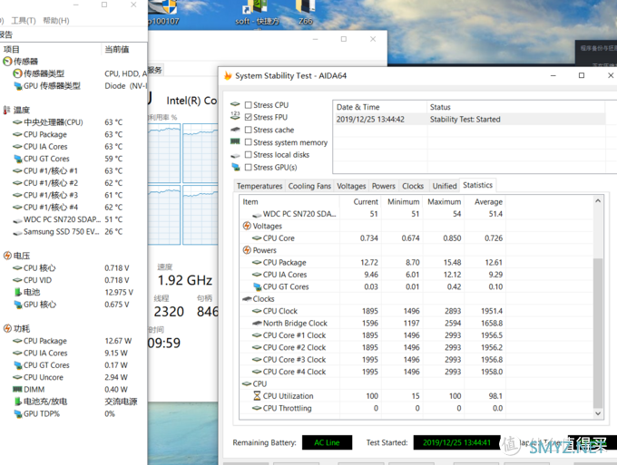Click the 电池 battery icon
Image resolution: width=617 pixels, height=465 pixels.
tap(18, 292)
